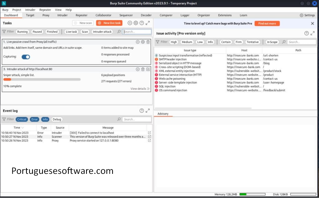
Task: Toggle the Finished tasks filter
Action: tap(52, 32)
